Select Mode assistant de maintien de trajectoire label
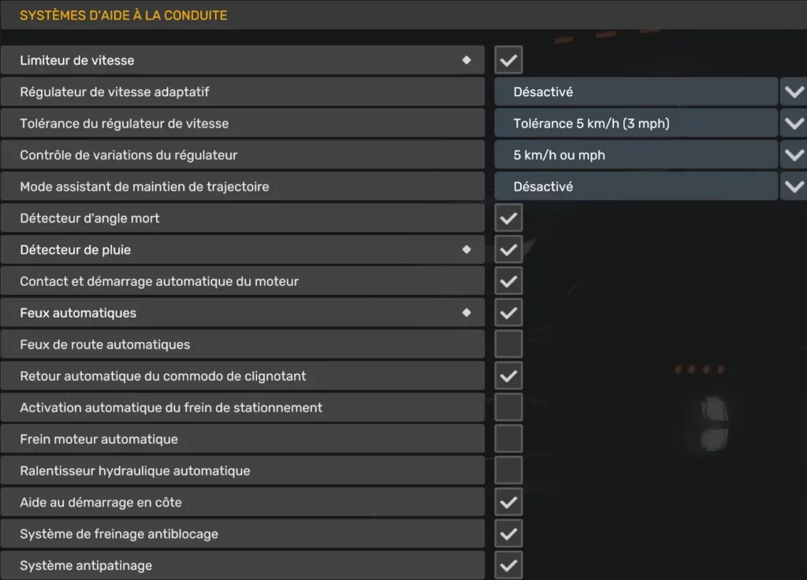 (145, 187)
